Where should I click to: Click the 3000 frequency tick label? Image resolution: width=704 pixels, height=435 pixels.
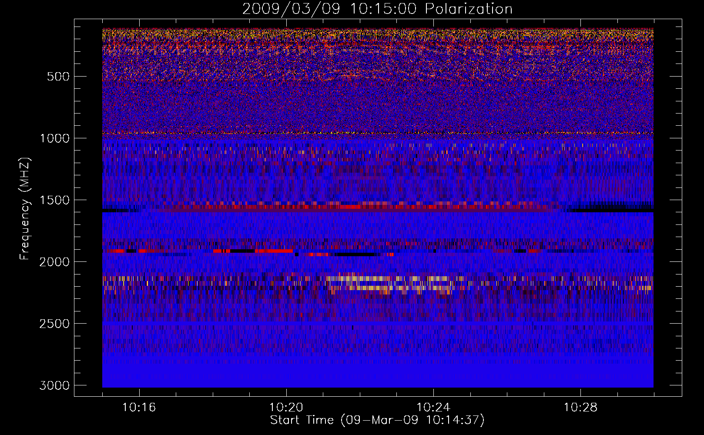pyautogui.click(x=55, y=385)
